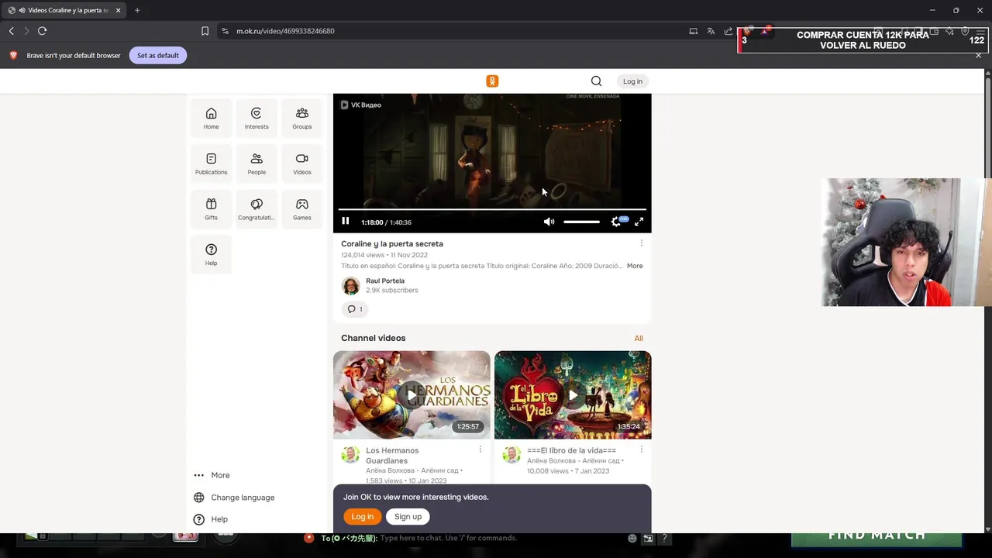Viewport: 992px width, 558px height.
Task: Open Help link at sidebar bottom
Action: [x=211, y=519]
